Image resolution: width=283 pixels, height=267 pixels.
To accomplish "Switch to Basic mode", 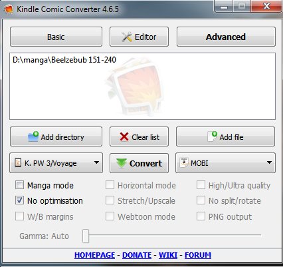I will click(x=56, y=37).
